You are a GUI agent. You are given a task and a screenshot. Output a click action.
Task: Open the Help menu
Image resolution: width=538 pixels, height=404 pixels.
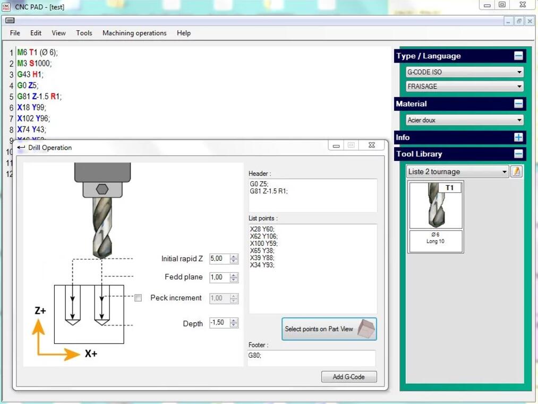click(x=184, y=33)
